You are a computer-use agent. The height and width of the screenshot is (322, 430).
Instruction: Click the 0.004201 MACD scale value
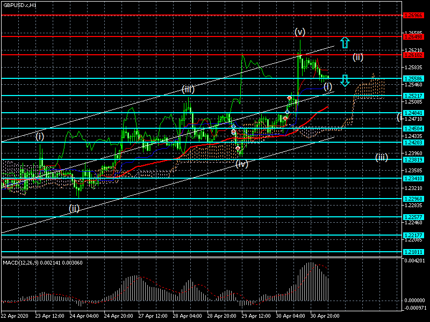tap(414, 261)
